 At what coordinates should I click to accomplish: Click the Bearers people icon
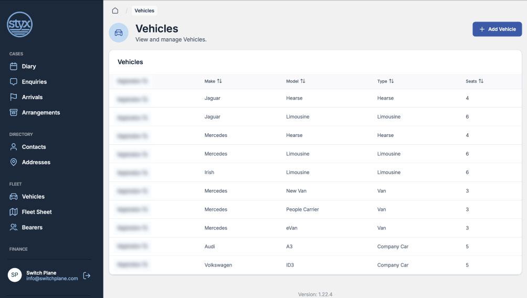click(14, 228)
